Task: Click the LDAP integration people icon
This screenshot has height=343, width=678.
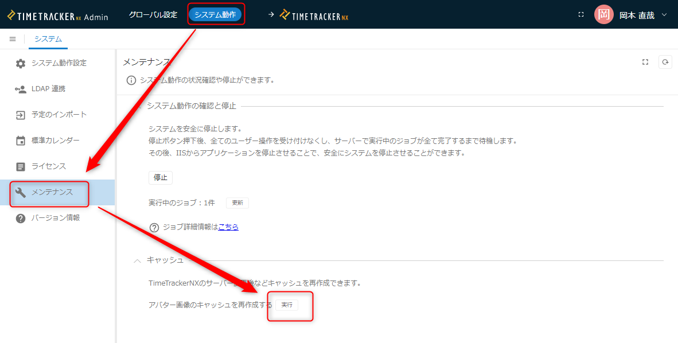Action: pos(21,89)
